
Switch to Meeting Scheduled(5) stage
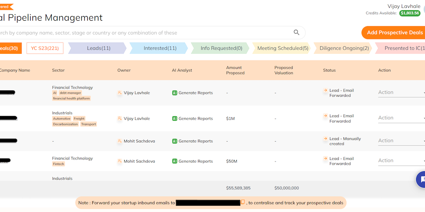(x=283, y=48)
